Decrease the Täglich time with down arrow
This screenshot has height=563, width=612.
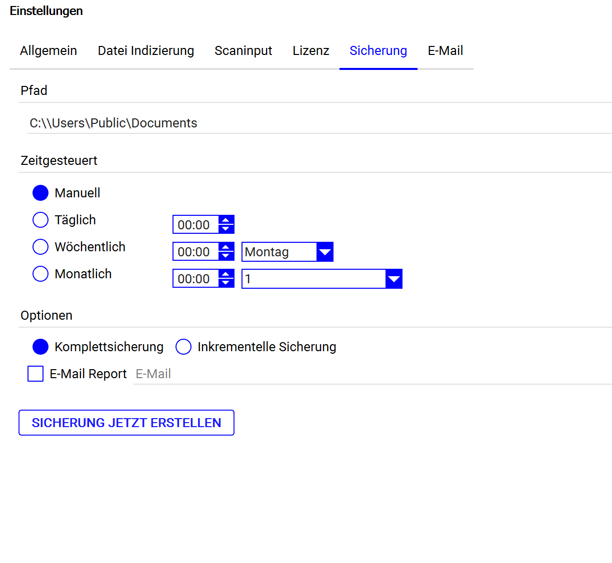[226, 229]
